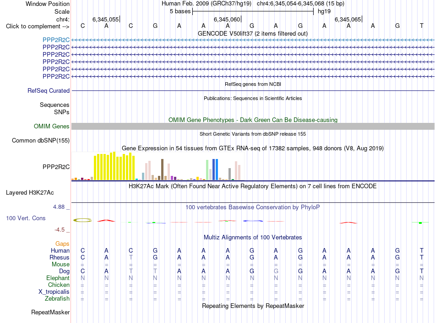Click the Window Position label
The height and width of the screenshot is (323, 435).
coord(48,4)
